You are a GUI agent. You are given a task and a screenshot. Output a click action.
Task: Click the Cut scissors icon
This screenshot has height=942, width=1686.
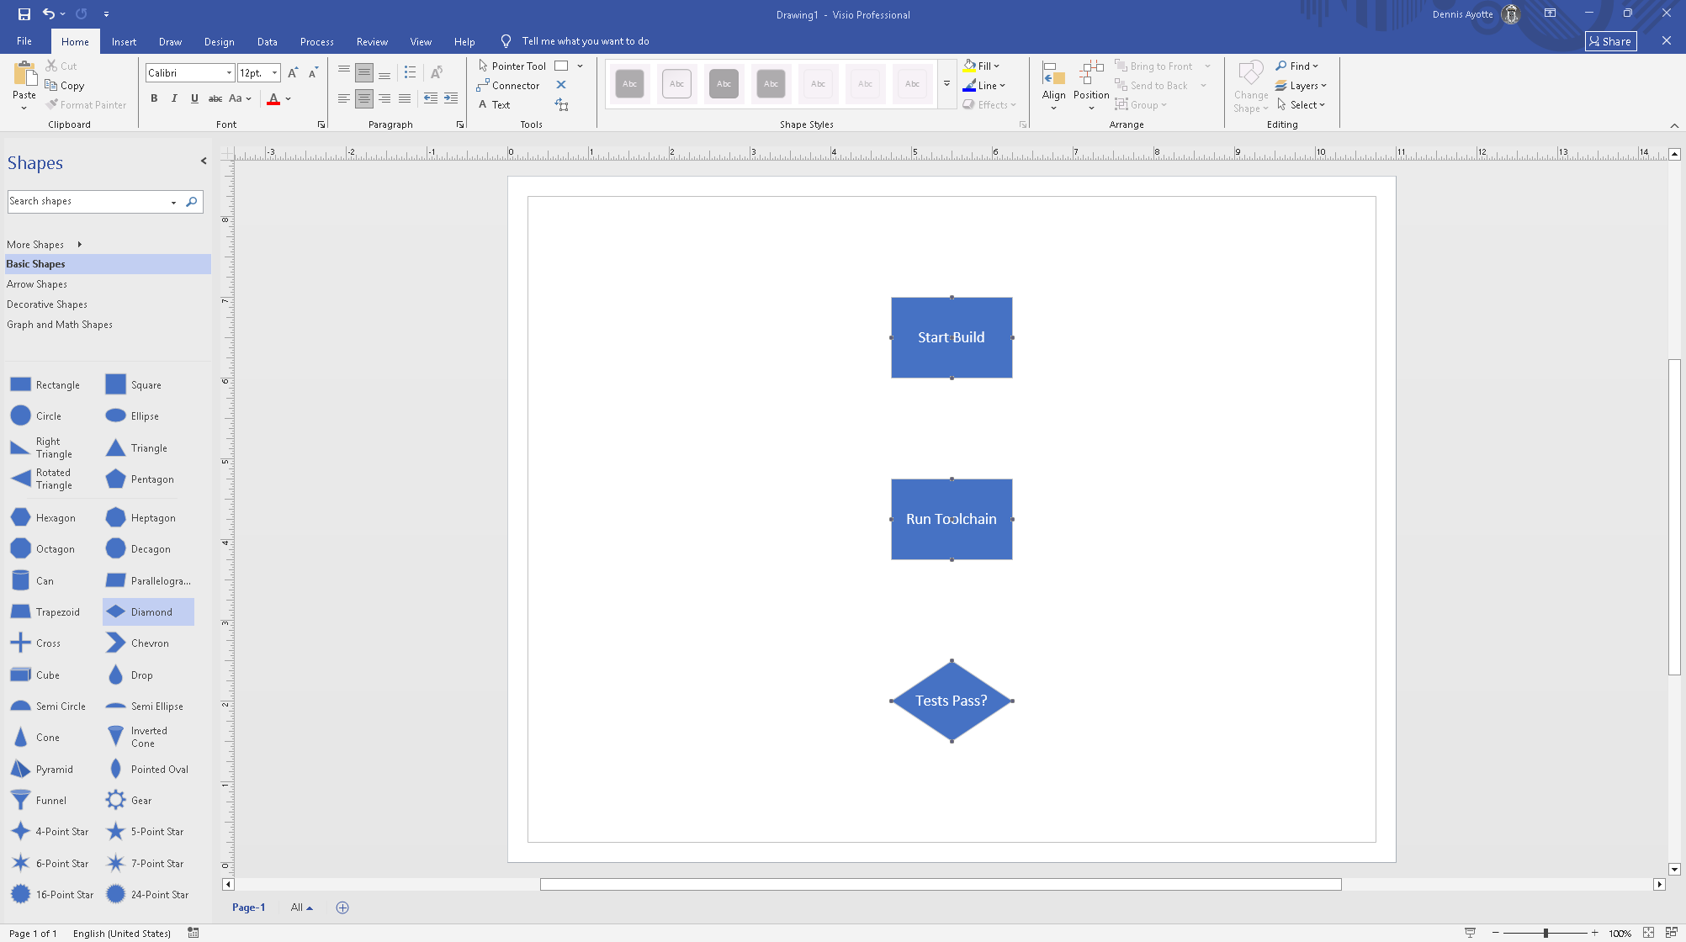click(x=51, y=66)
